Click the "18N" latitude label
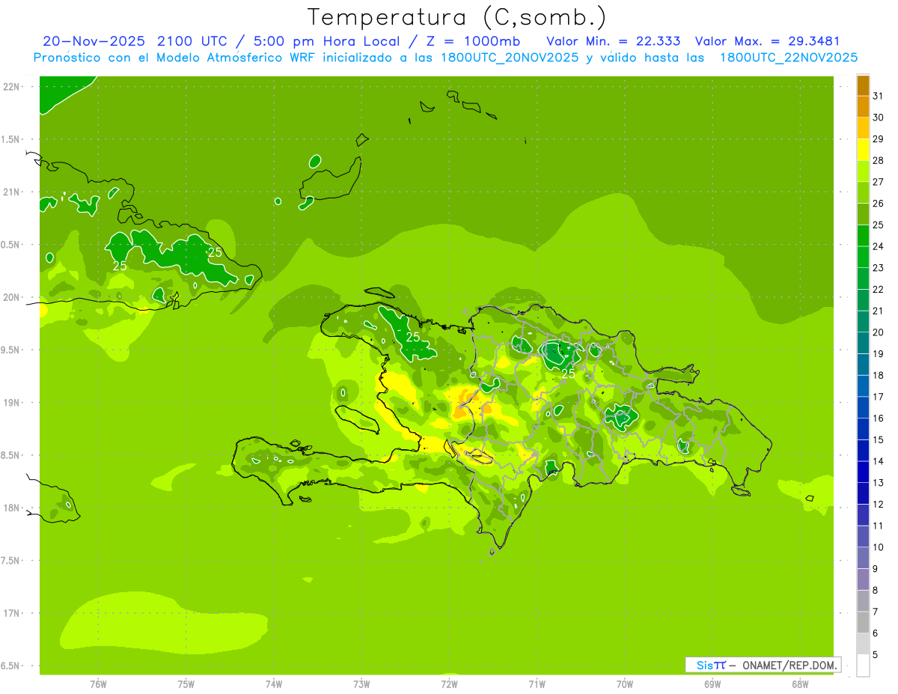This screenshot has width=898, height=694. (12, 508)
